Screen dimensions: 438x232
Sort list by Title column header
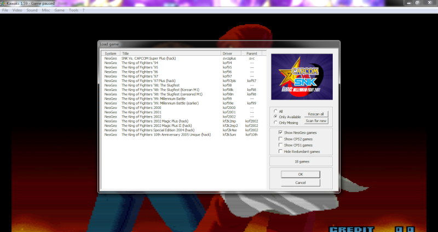170,53
